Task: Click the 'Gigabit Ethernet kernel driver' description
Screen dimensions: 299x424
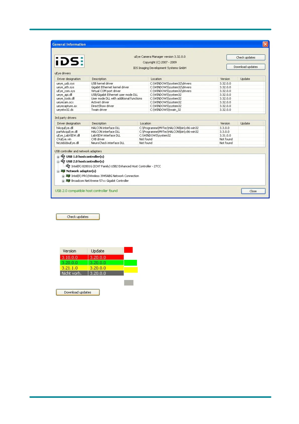Action: coord(110,87)
